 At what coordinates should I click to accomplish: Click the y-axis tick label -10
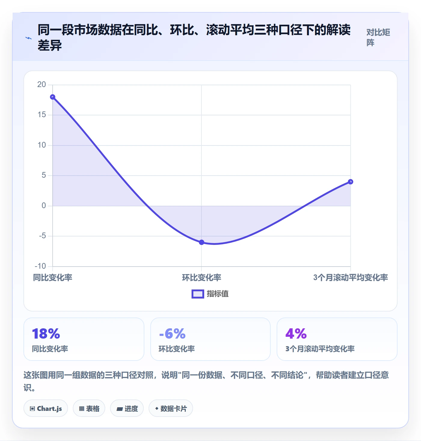tap(40, 266)
